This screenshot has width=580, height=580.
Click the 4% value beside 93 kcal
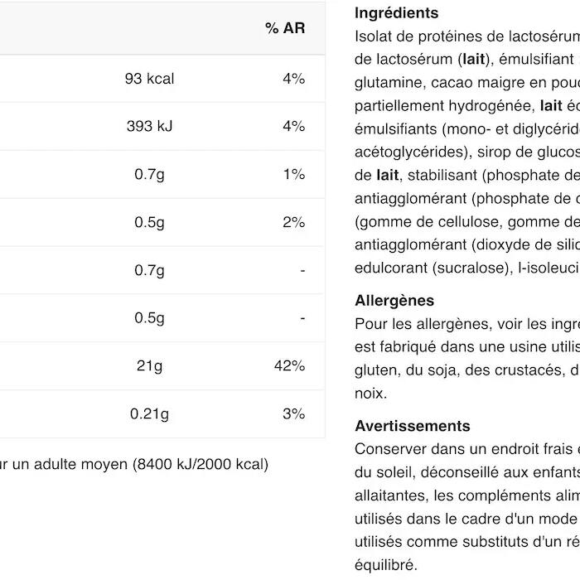[293, 79]
